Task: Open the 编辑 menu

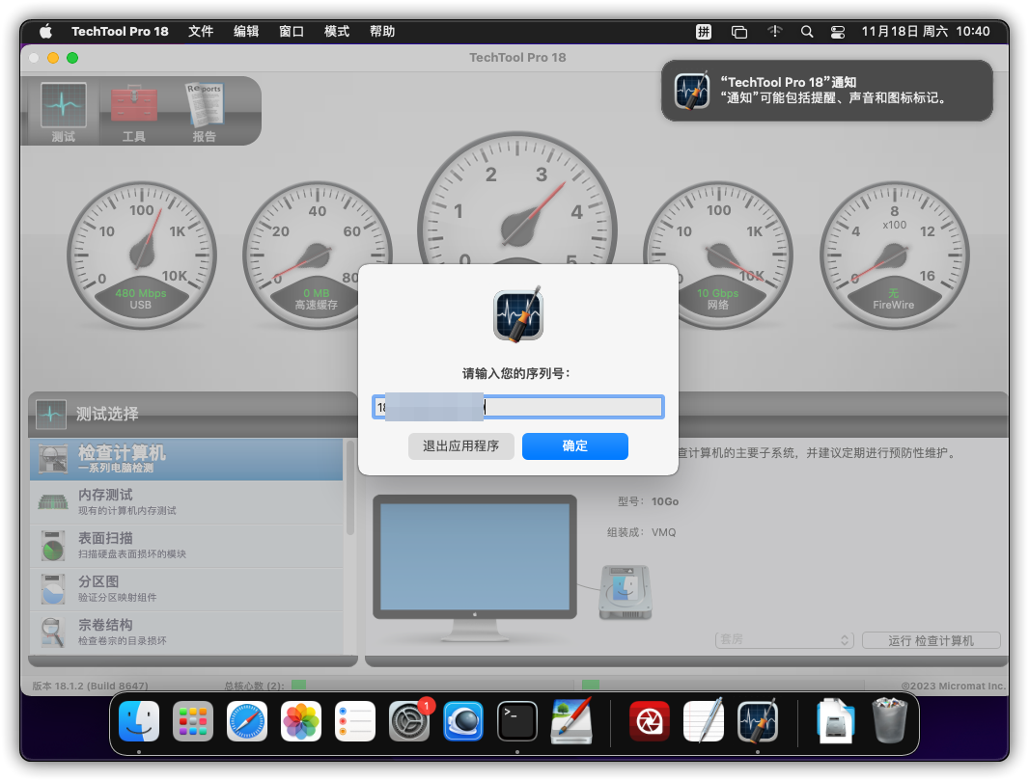Action: (246, 32)
